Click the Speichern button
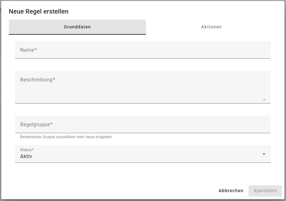Viewport: 286px width, 201px height. 265,191
